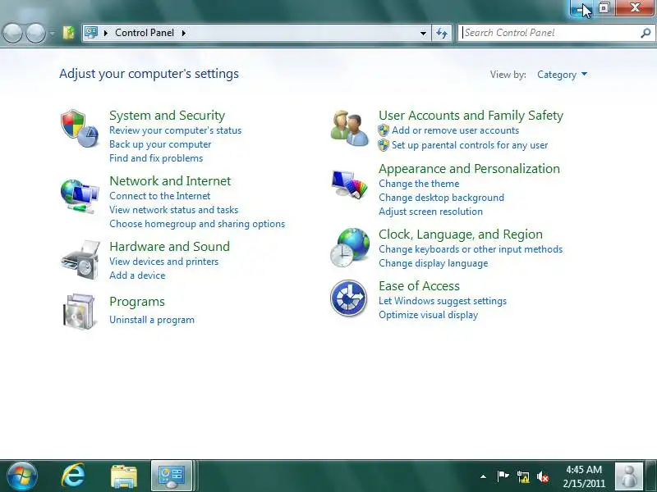Screen dimensions: 657x492
Task: Click Adjust screen resolution
Action: tap(430, 212)
